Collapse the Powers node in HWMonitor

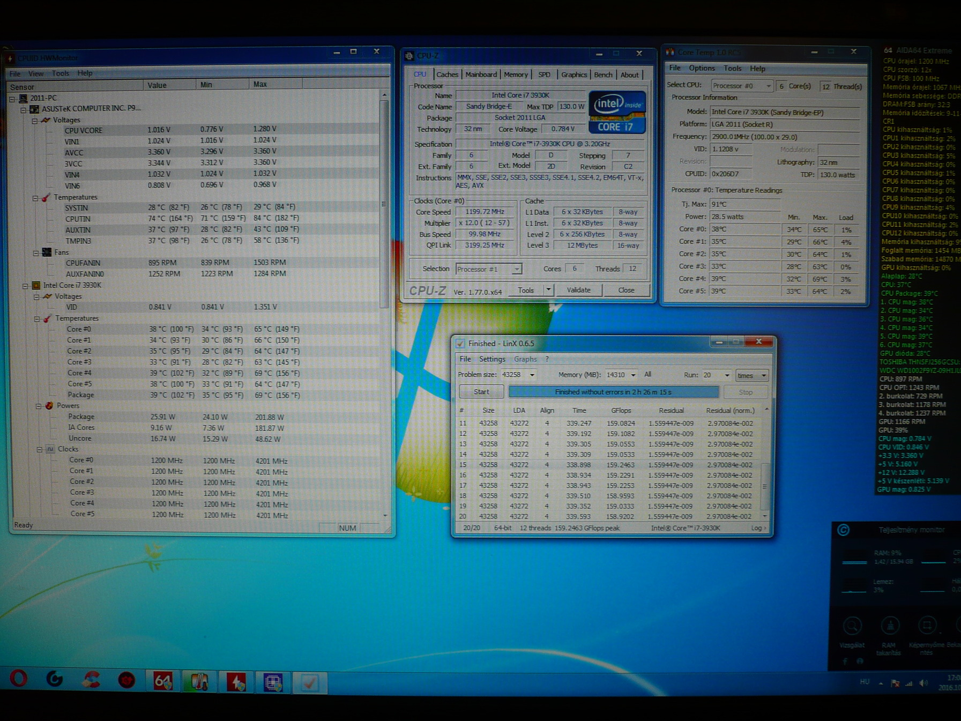[38, 406]
